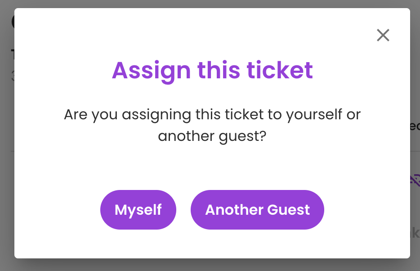Click the purple unassigned-person icon at right edge
420x271 pixels.
(415, 180)
